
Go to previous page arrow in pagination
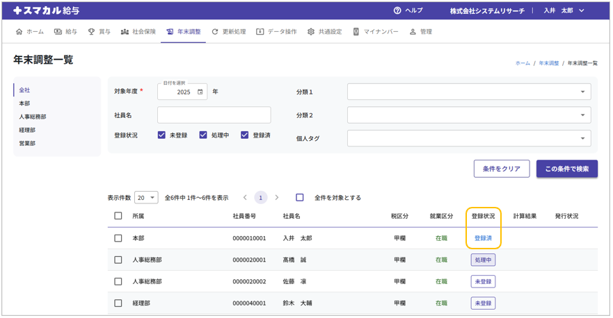click(245, 198)
